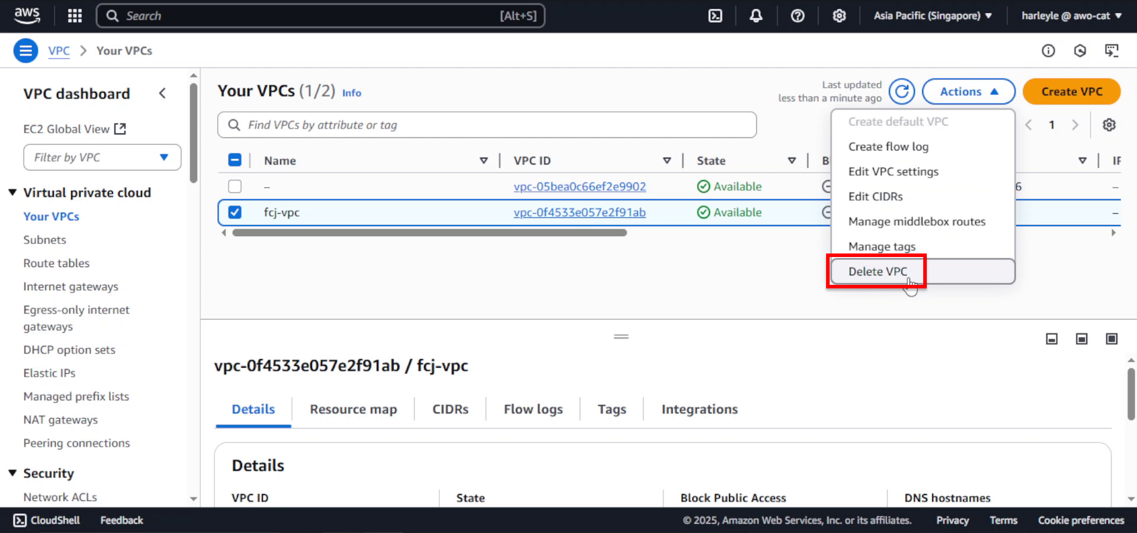Sort by the State column arrow
The image size is (1137, 533).
[x=792, y=160]
